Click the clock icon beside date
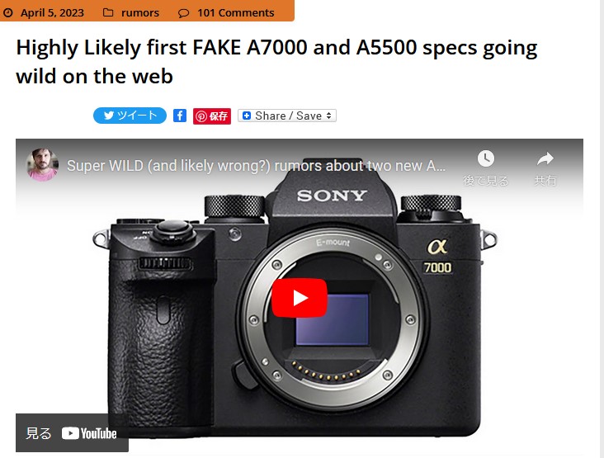Viewport: 604px width, 458px height. click(x=7, y=13)
